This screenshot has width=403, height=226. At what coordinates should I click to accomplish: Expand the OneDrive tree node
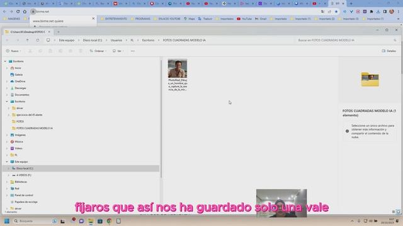pos(7,81)
